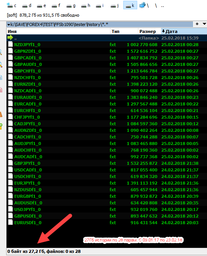Select file NZDCHFf1_0
The image size is (207, 256).
click(107, 78)
